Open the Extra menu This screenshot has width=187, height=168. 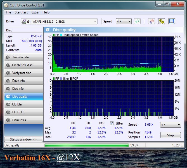35,12
